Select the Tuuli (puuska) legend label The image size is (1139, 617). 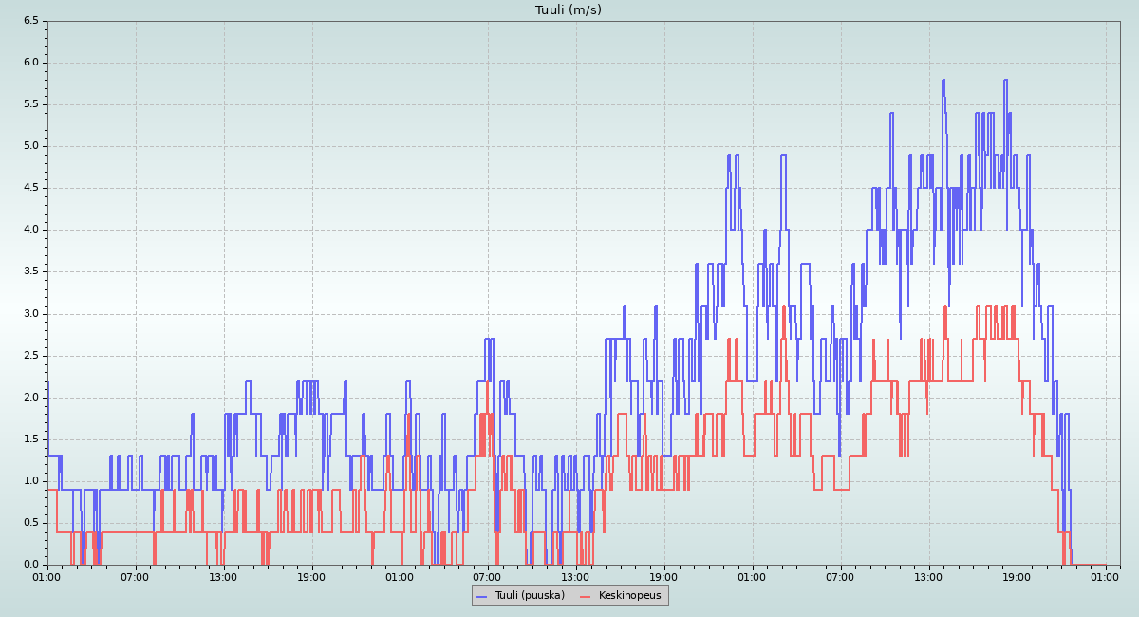pyautogui.click(x=529, y=595)
